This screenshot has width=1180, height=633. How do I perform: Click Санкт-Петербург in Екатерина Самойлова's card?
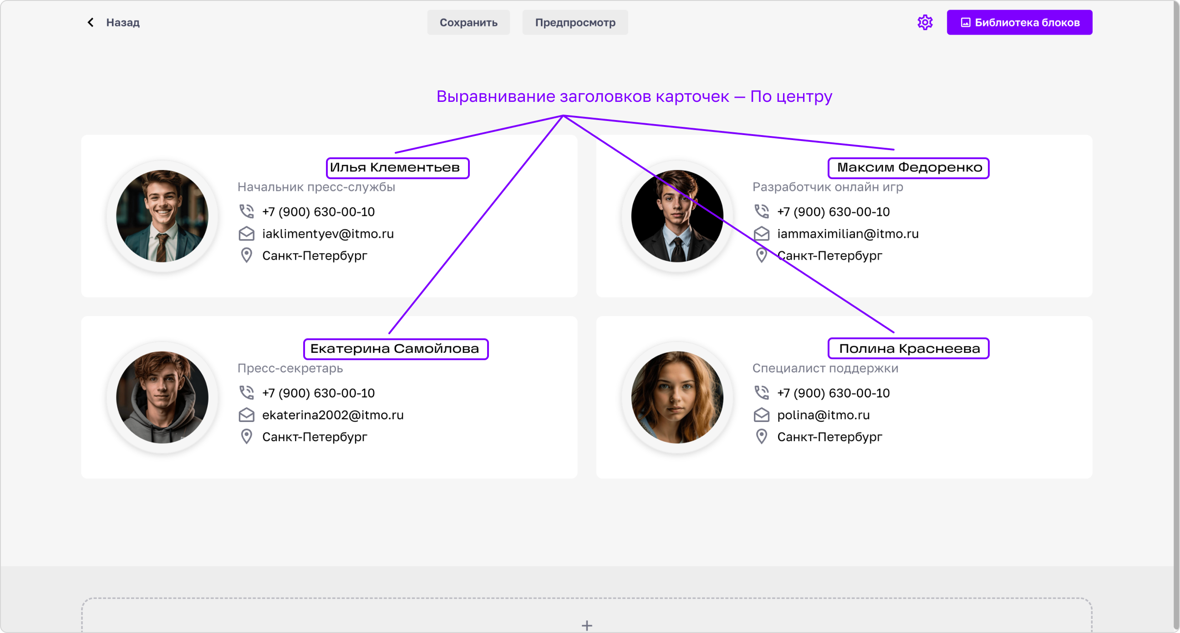coord(315,437)
